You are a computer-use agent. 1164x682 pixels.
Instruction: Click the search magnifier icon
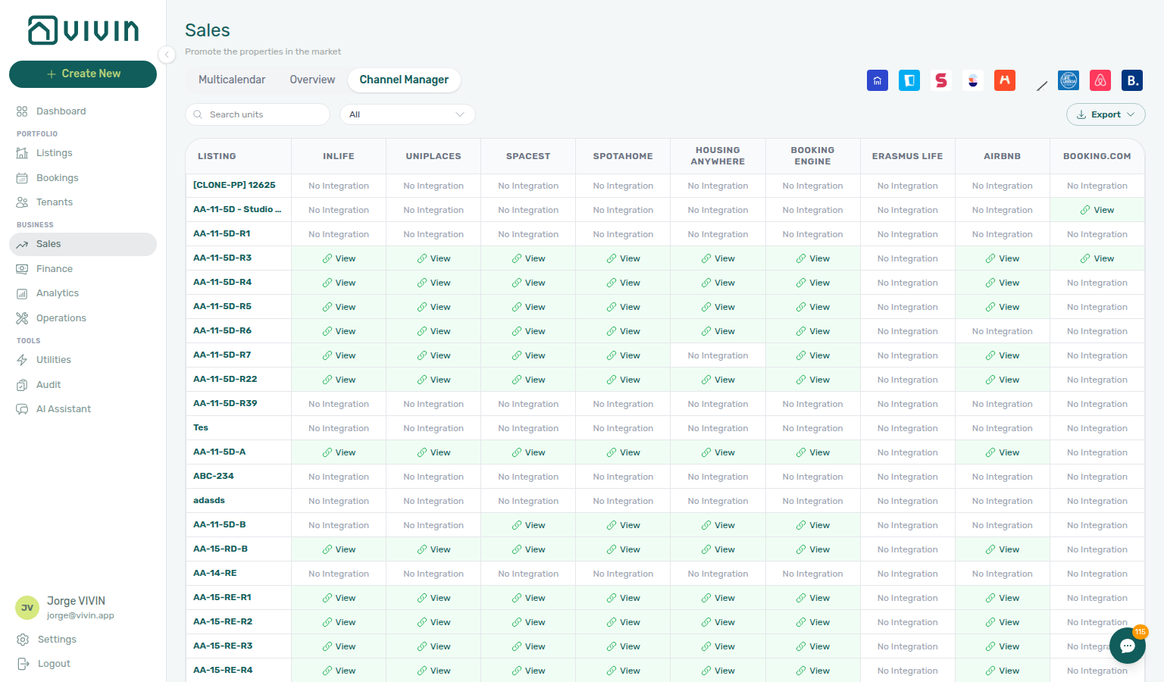(x=198, y=114)
